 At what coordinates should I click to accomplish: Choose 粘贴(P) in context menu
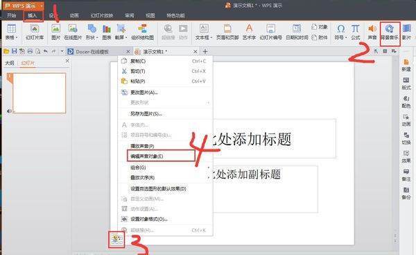tap(165, 81)
